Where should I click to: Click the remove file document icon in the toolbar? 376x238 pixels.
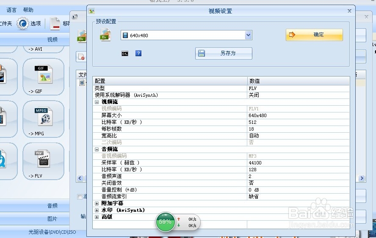(x=55, y=24)
